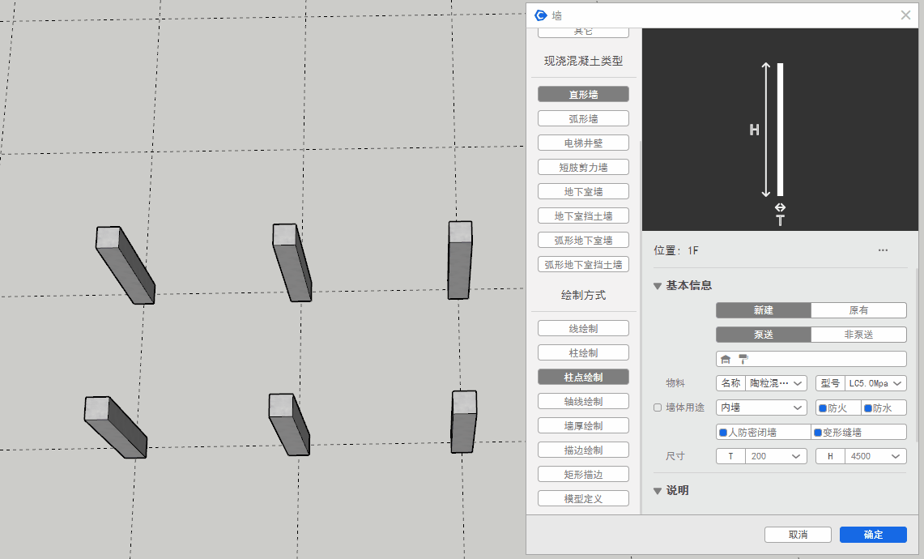This screenshot has width=924, height=559.
Task: Click the 确定 button
Action: pos(873,535)
